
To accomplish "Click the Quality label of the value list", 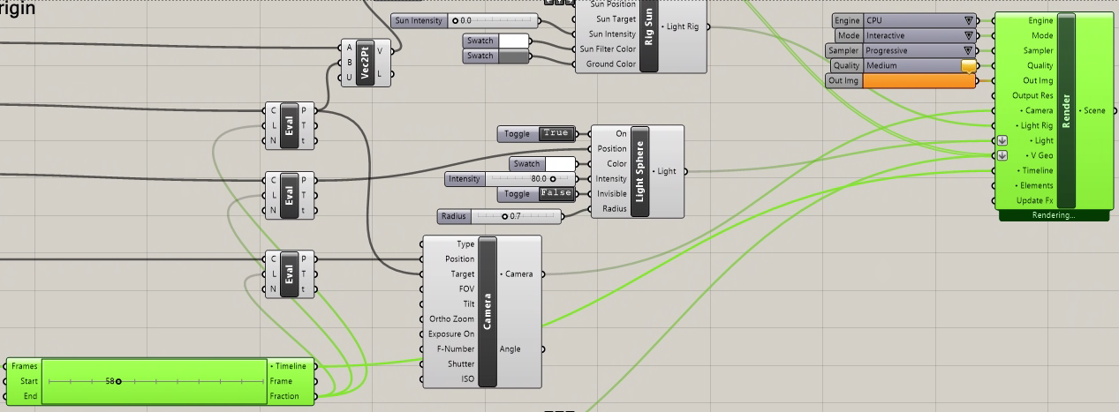I will [847, 65].
